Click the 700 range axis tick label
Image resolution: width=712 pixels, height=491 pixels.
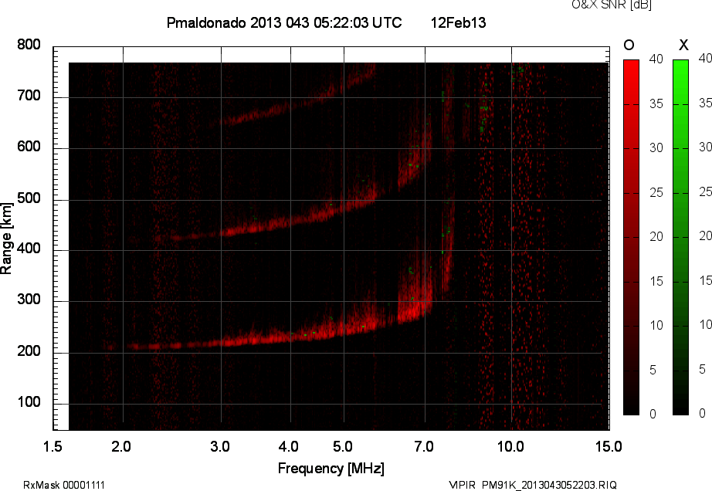(x=29, y=96)
